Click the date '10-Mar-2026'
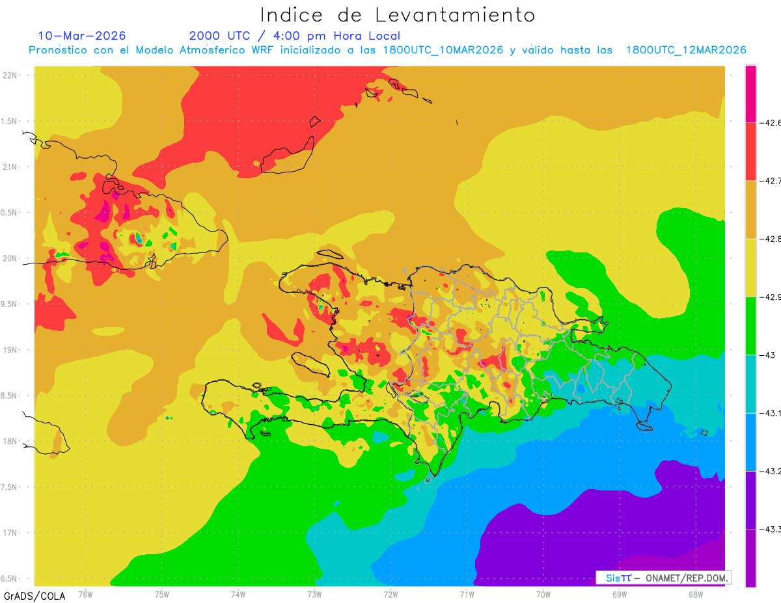781x603 pixels. point(82,35)
